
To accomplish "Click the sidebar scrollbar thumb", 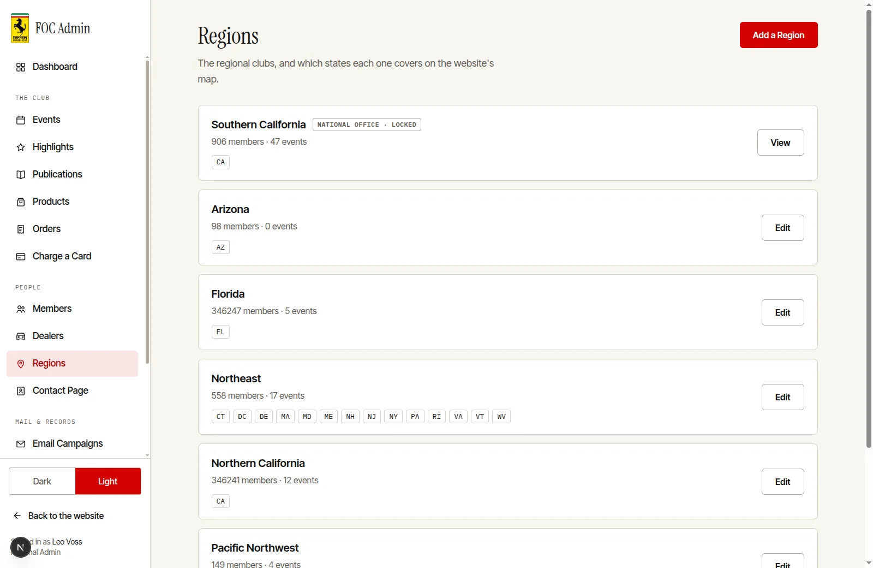I will tap(147, 212).
